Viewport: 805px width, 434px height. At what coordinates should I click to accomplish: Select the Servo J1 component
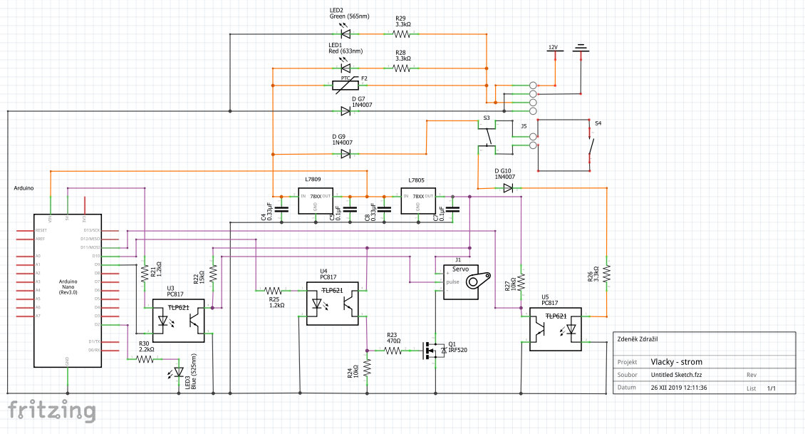[467, 281]
